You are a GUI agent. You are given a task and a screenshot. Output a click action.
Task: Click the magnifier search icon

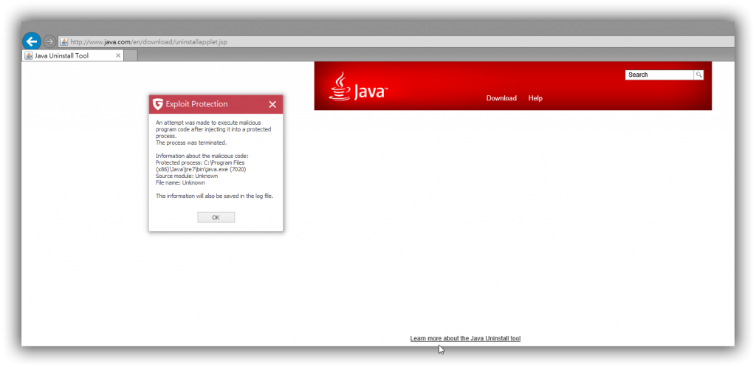tap(698, 75)
